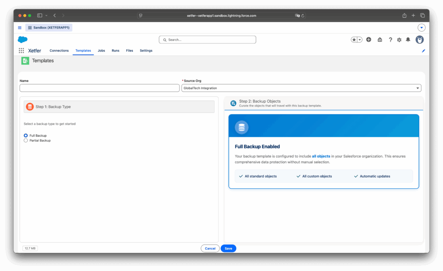Image resolution: width=443 pixels, height=271 pixels.
Task: Open the global create plus icon
Action: (x=369, y=39)
